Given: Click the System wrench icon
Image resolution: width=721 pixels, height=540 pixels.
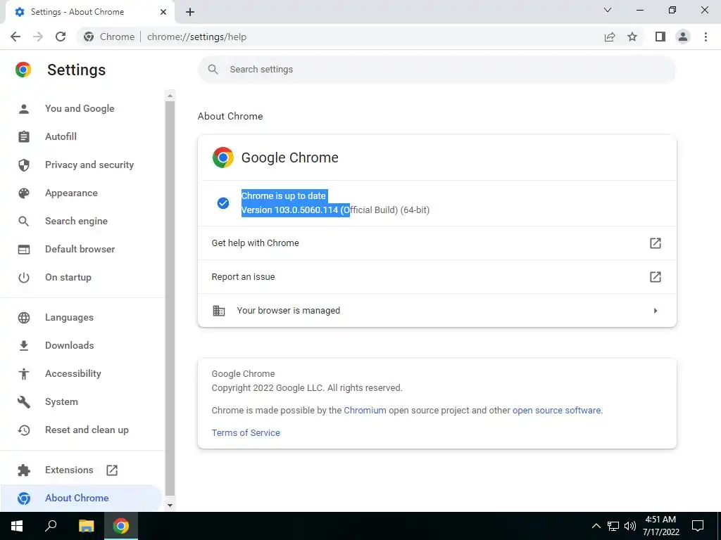Looking at the screenshot, I should click(x=24, y=401).
